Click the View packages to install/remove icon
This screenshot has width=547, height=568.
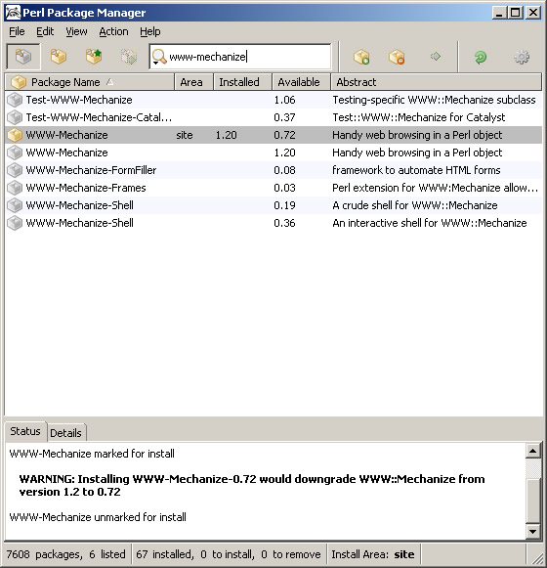pyautogui.click(x=129, y=57)
